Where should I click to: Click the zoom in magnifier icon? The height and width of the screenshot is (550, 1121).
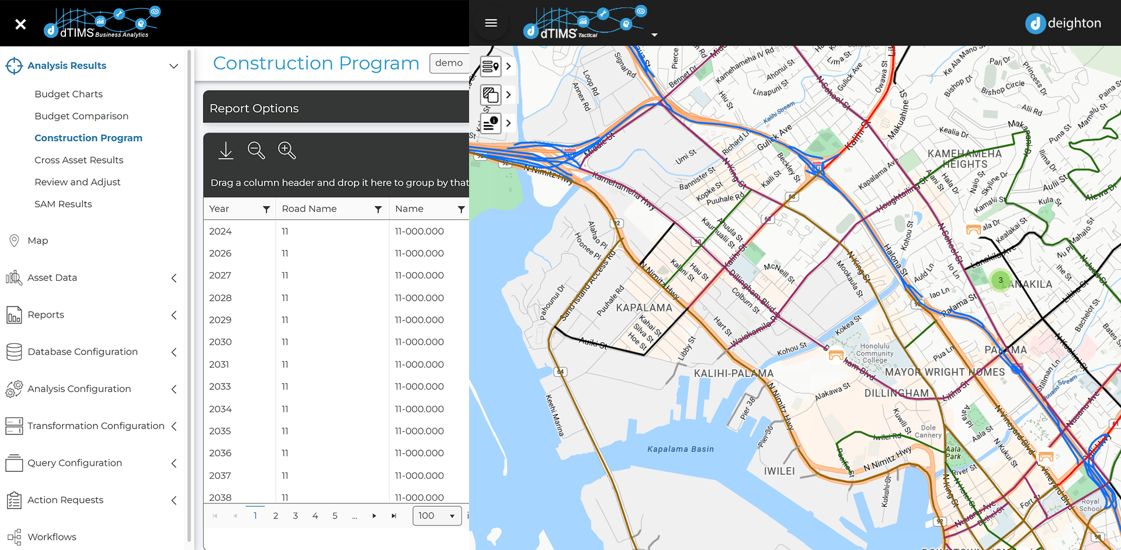pyautogui.click(x=287, y=151)
